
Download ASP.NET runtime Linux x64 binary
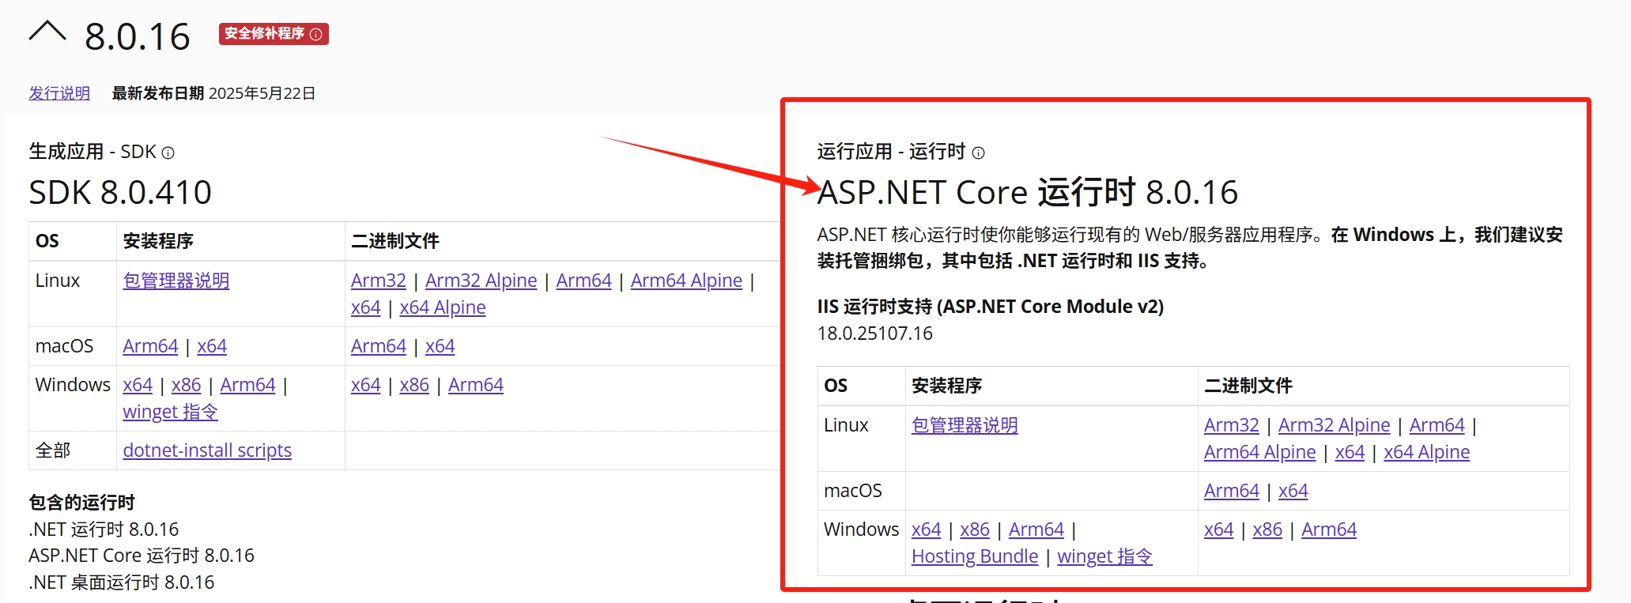pyautogui.click(x=1350, y=452)
